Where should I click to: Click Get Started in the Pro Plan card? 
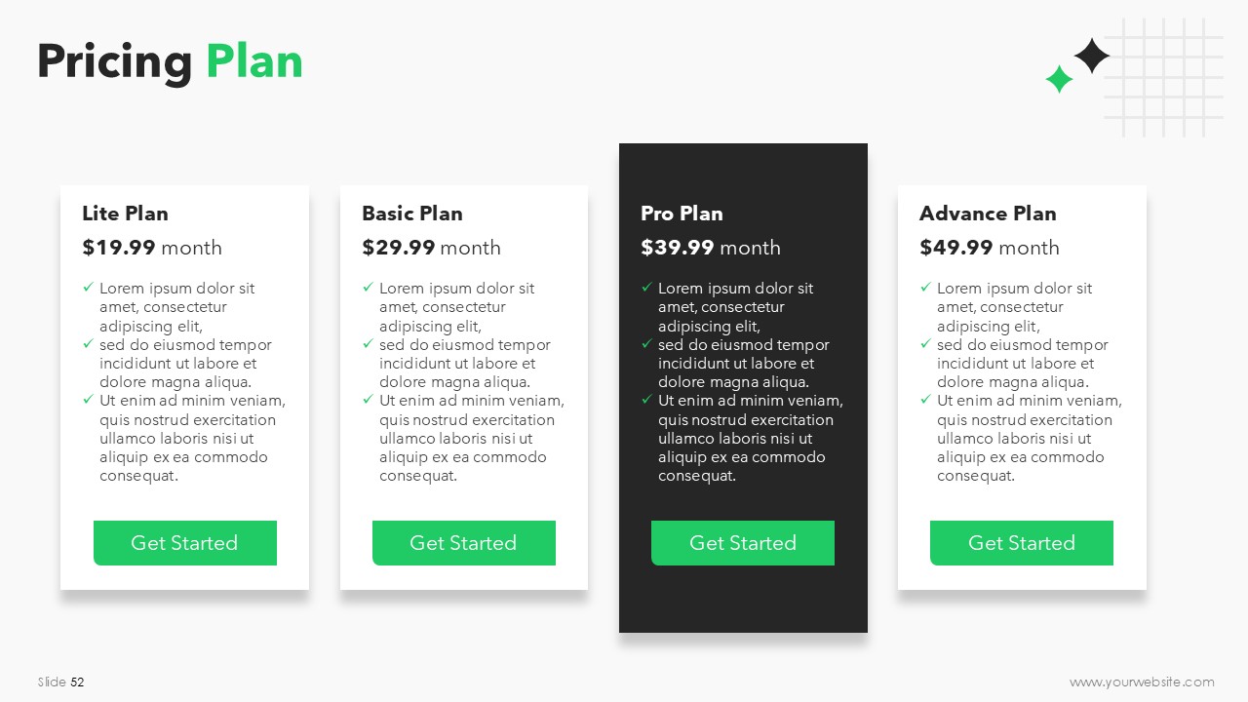[x=743, y=543]
